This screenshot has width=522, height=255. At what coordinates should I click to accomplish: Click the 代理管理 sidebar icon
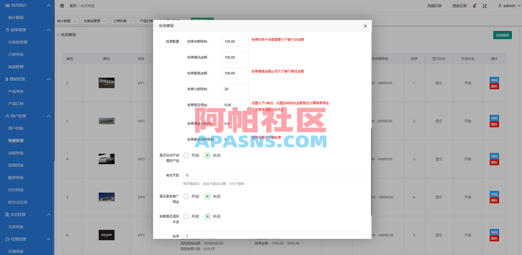pos(7,239)
